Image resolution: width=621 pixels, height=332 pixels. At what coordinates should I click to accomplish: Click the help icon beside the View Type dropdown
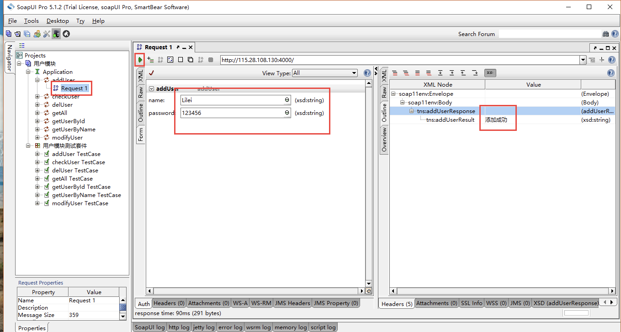pos(367,73)
